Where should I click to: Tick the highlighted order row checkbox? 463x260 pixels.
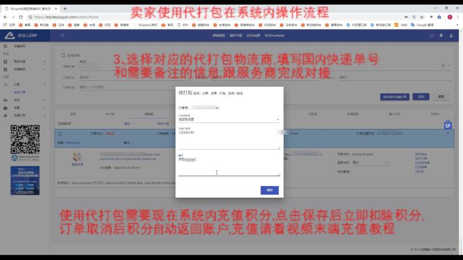coord(60,133)
